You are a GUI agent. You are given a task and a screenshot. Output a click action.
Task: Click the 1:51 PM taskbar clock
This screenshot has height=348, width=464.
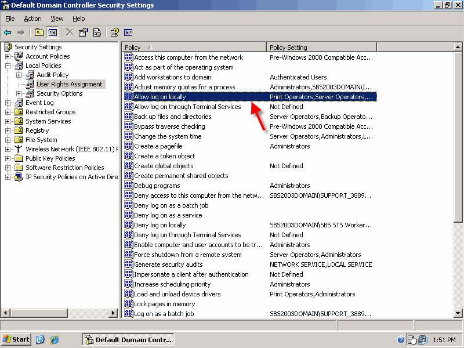tap(444, 340)
